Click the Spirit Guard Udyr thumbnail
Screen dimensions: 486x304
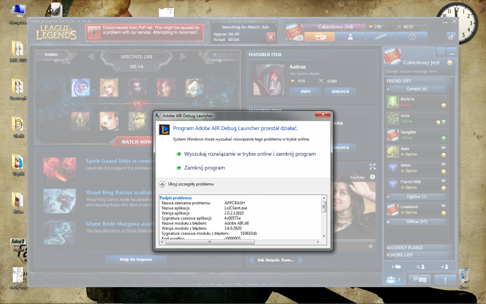(60, 169)
